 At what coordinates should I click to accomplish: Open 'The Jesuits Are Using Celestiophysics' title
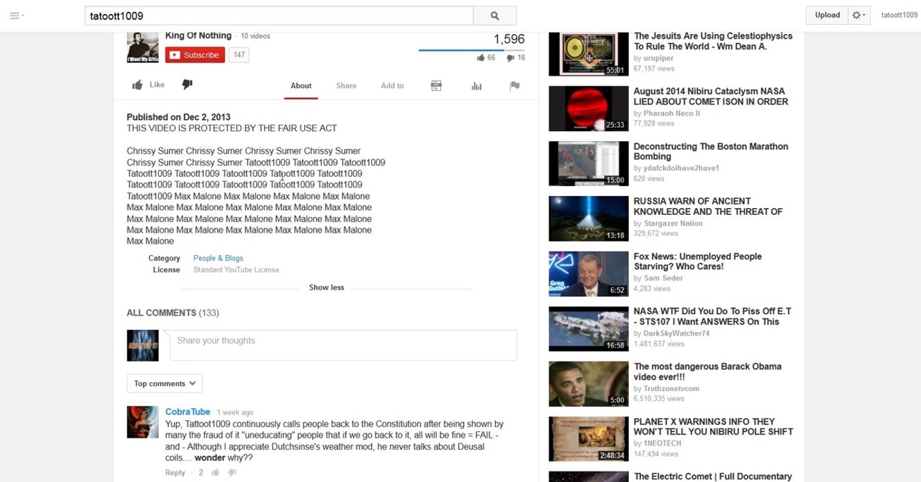(x=713, y=42)
